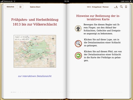Viewport: 133px width, 100px height.
Task: Tap the fleur-de-lis slider handle icon
Action: pyautogui.click(x=78, y=29)
